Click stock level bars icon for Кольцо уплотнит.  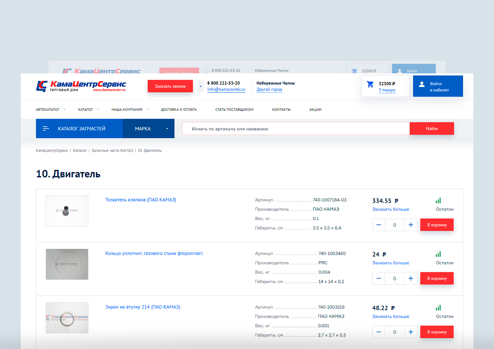tap(438, 254)
